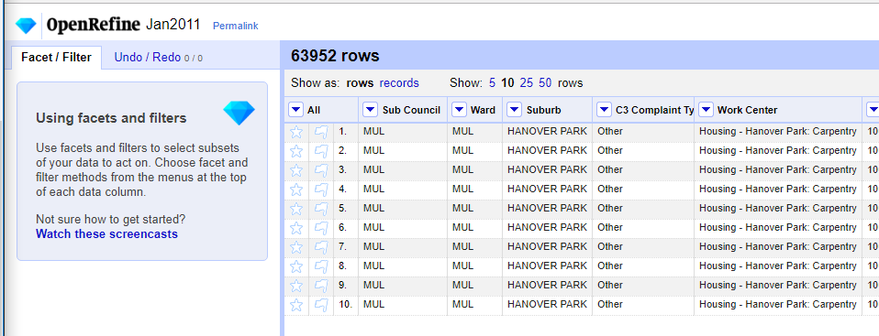Open the Watch these screencasts link
This screenshot has width=879, height=336.
[x=106, y=233]
